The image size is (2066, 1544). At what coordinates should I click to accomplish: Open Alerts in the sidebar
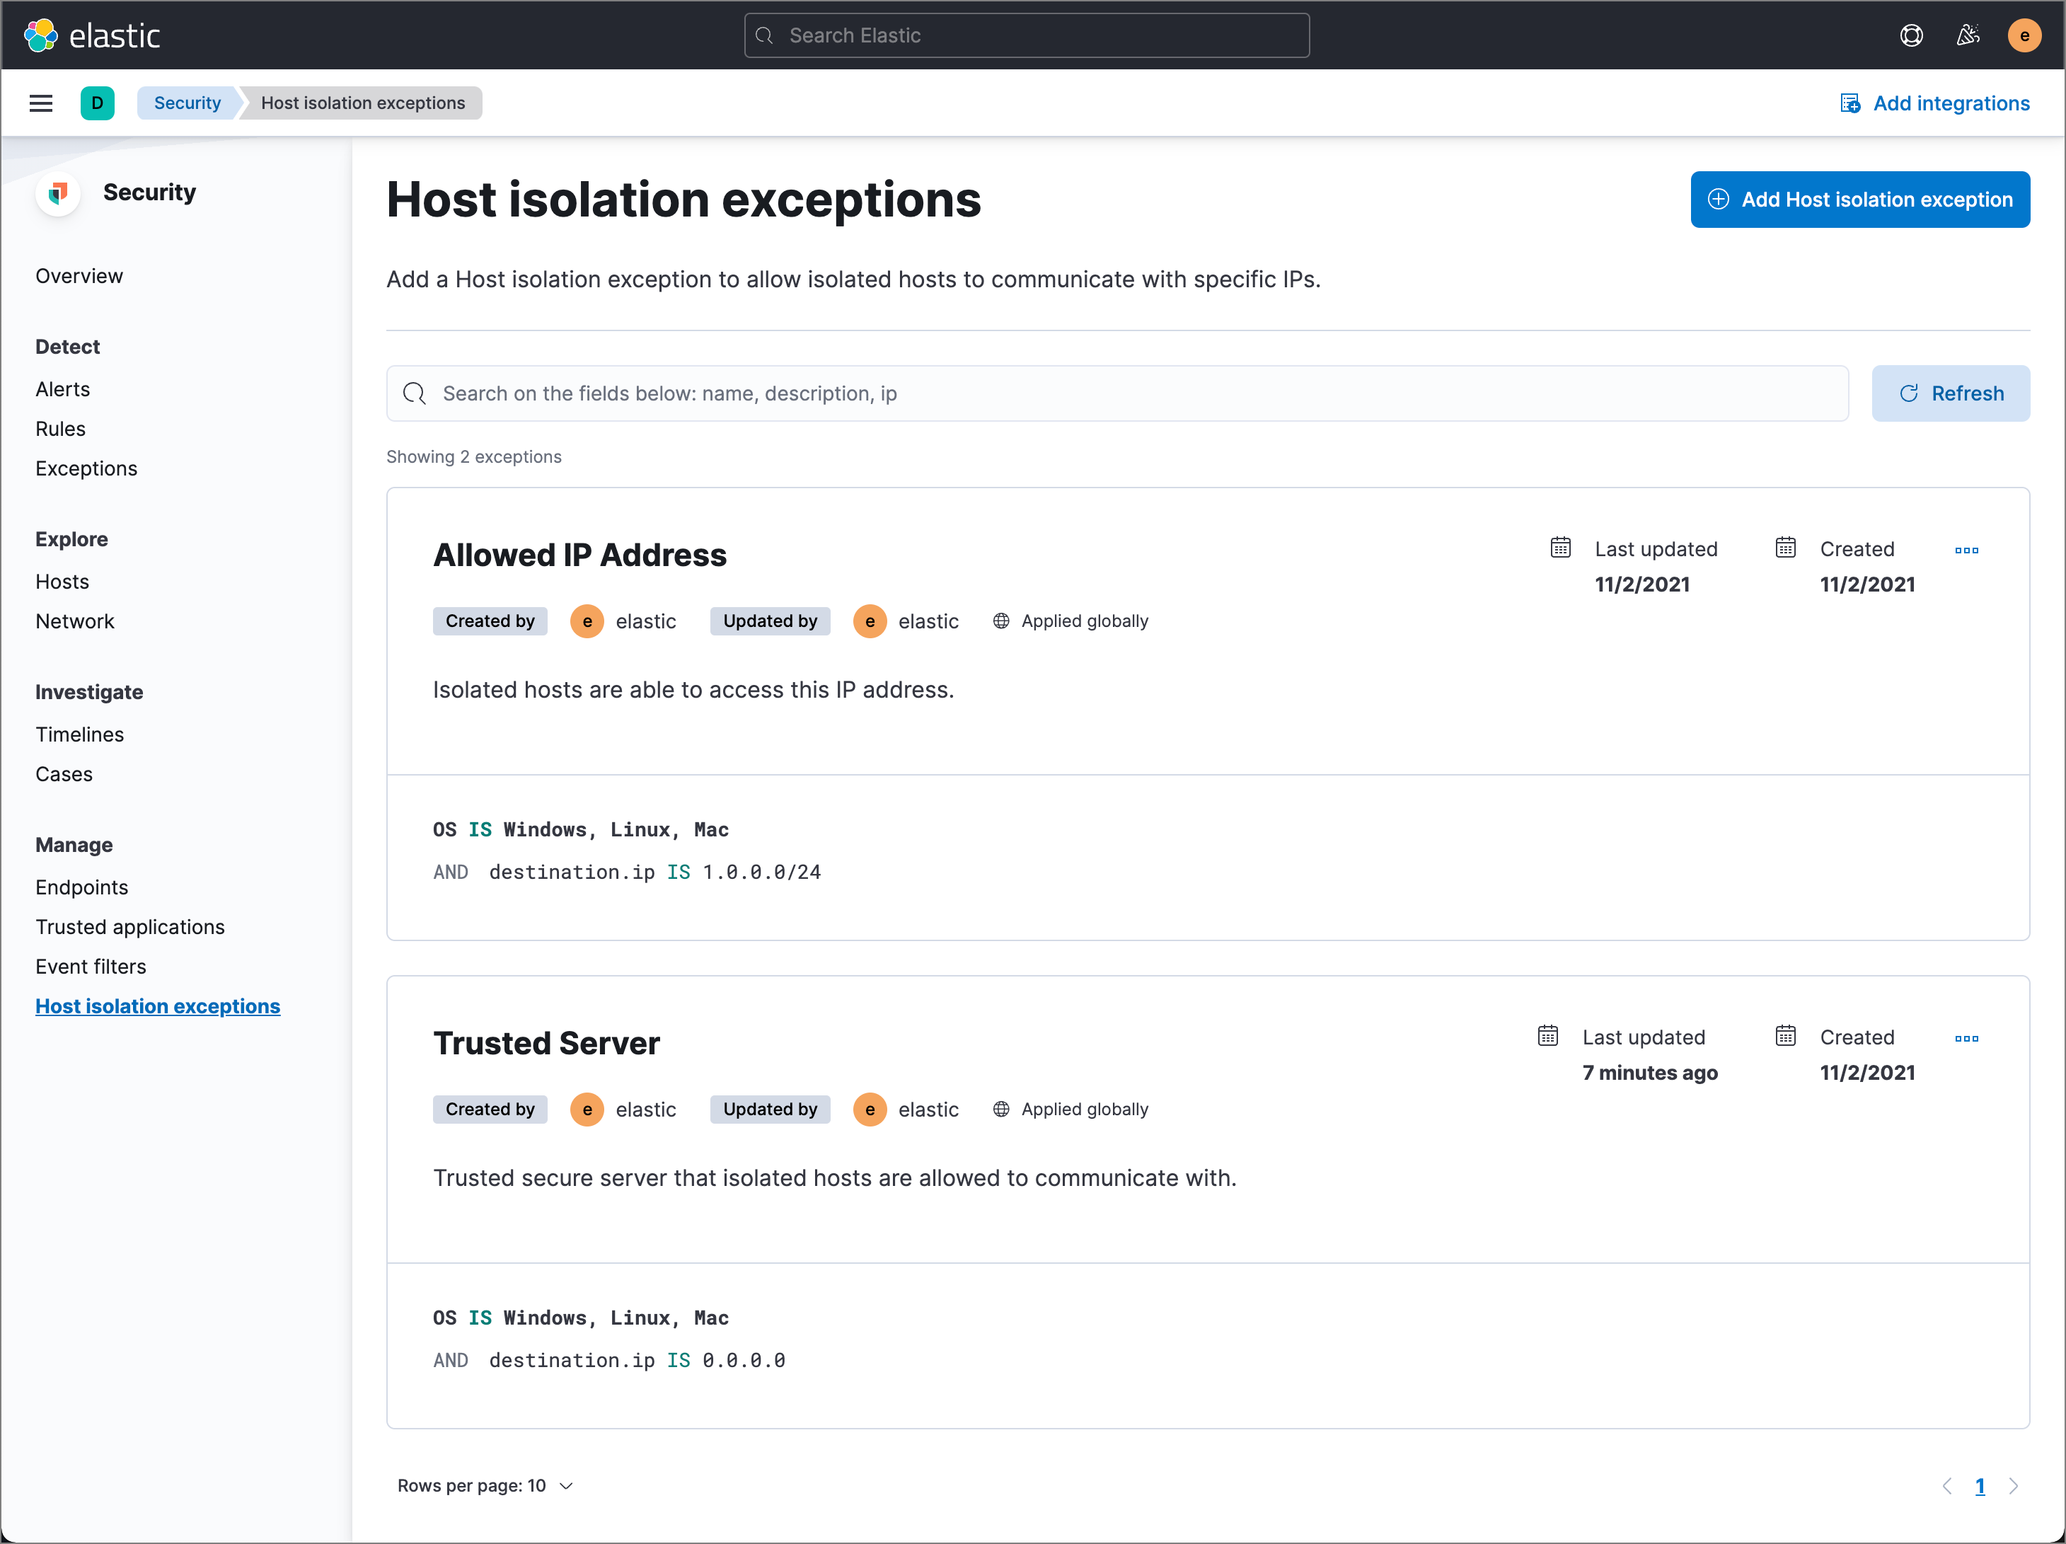pos(62,389)
